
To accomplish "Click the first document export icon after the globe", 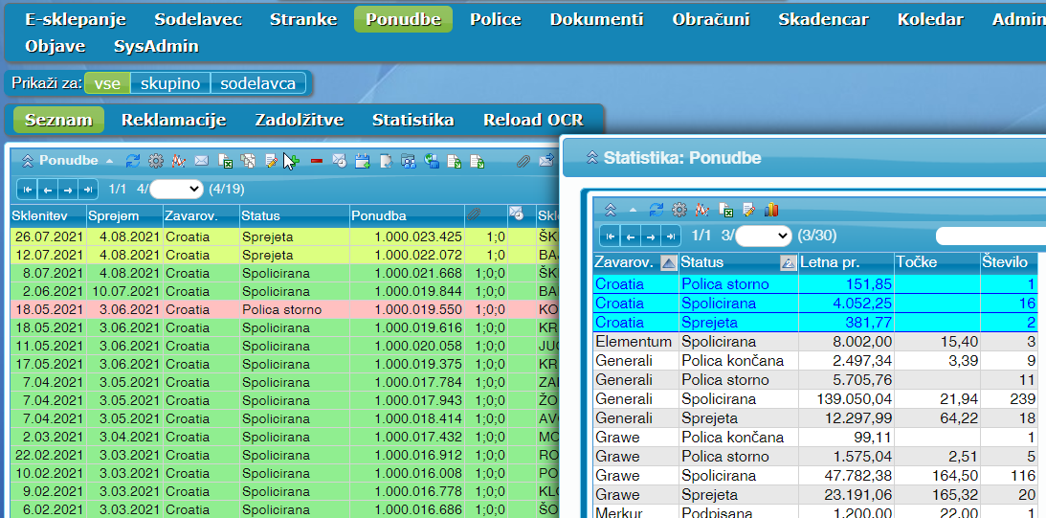I will pyautogui.click(x=455, y=160).
